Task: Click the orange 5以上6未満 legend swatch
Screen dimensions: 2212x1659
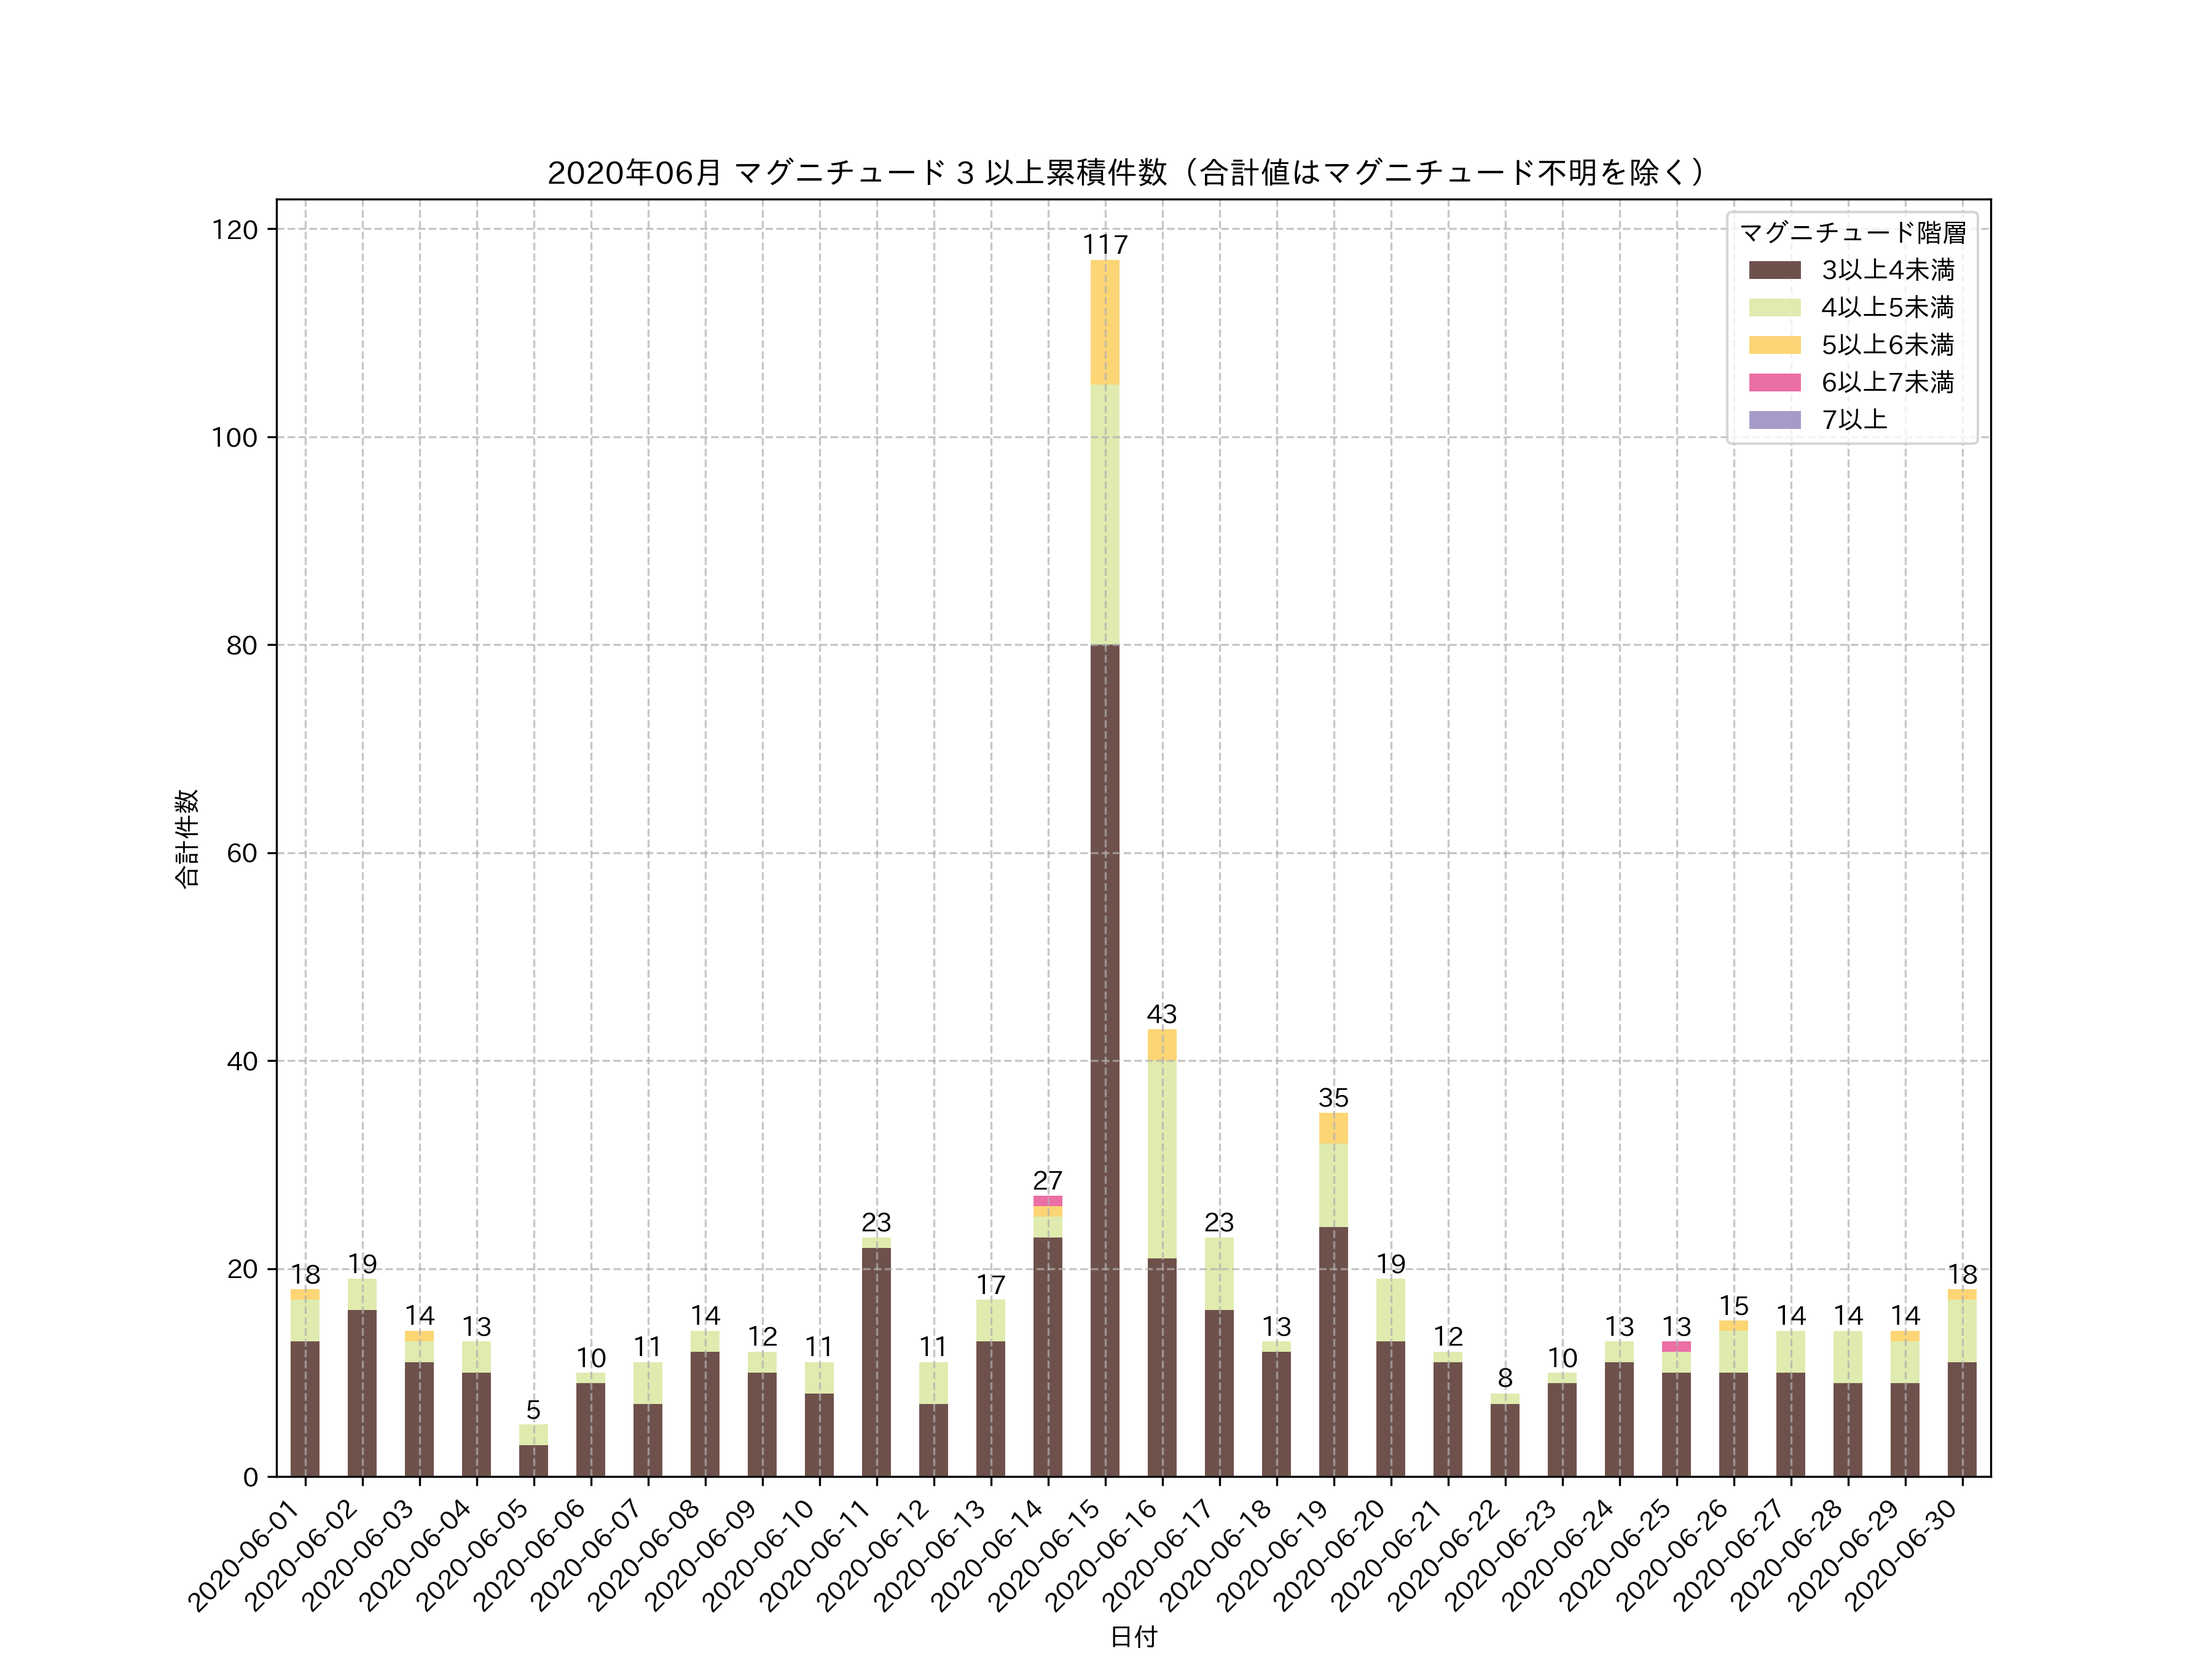Action: [x=1774, y=345]
